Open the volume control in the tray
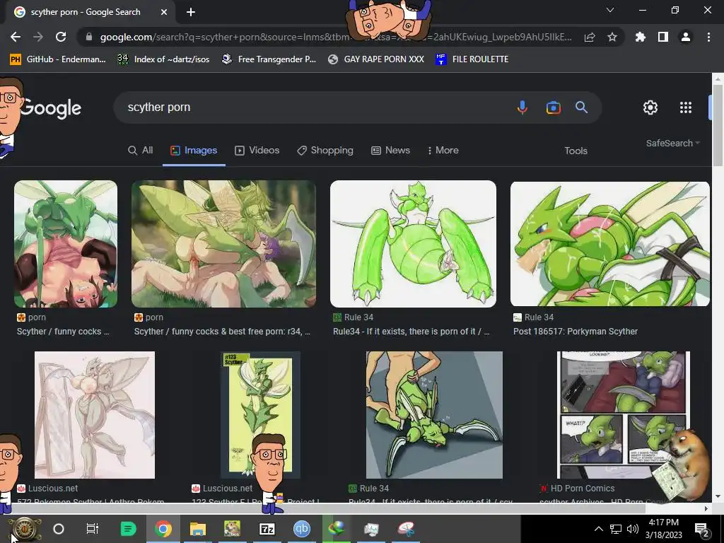Viewport: 724px width, 543px height. [x=633, y=529]
